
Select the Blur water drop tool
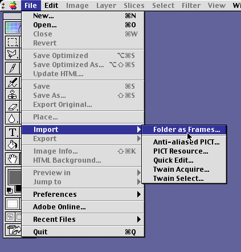tap(13, 119)
